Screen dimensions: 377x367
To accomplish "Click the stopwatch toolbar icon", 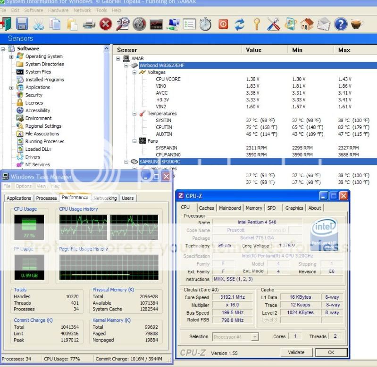I will point(206,24).
